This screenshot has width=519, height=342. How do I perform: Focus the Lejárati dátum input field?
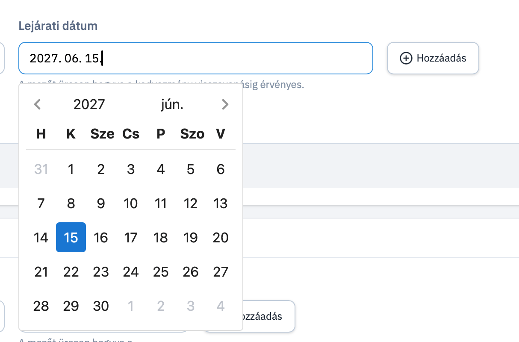click(x=196, y=58)
